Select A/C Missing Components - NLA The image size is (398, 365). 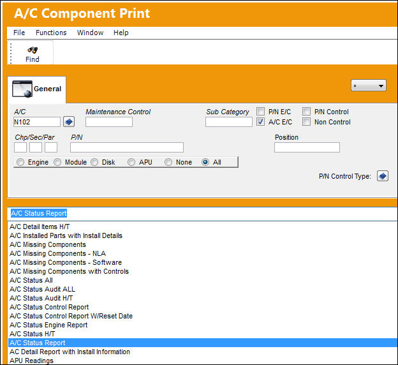pyautogui.click(x=203, y=253)
